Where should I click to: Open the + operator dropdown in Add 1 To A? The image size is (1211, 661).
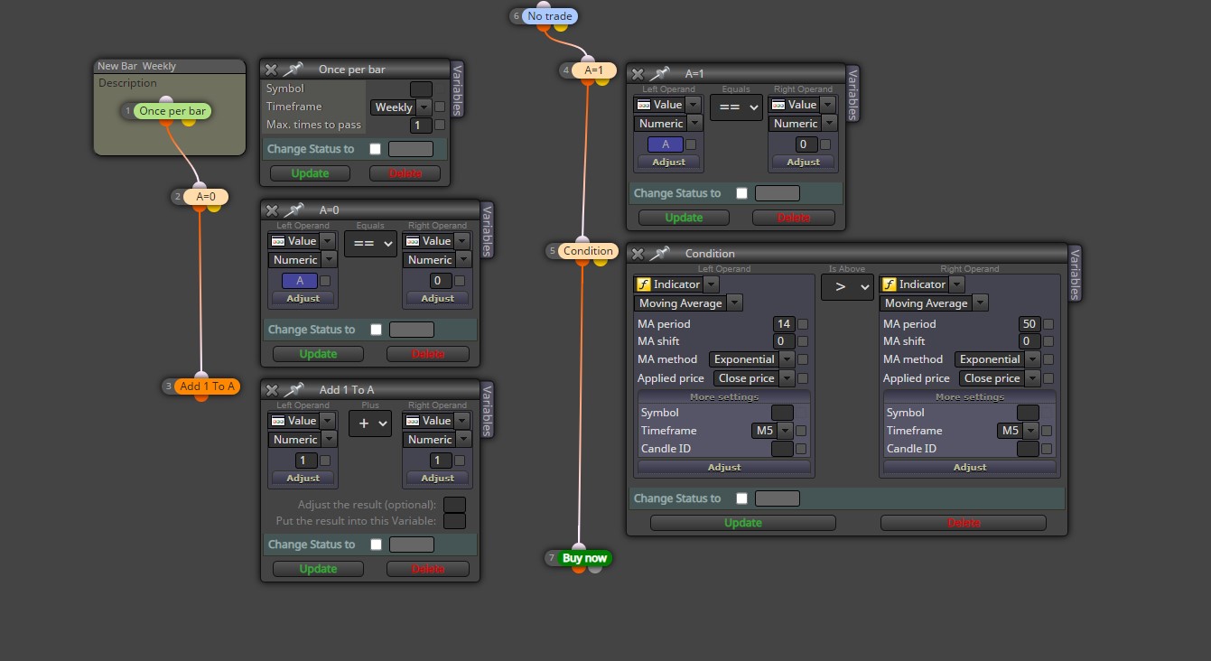pos(370,423)
